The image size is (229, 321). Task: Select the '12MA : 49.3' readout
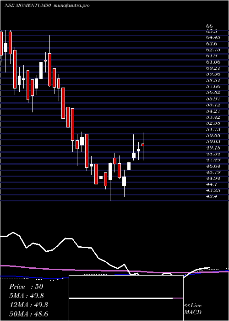(x=28, y=305)
